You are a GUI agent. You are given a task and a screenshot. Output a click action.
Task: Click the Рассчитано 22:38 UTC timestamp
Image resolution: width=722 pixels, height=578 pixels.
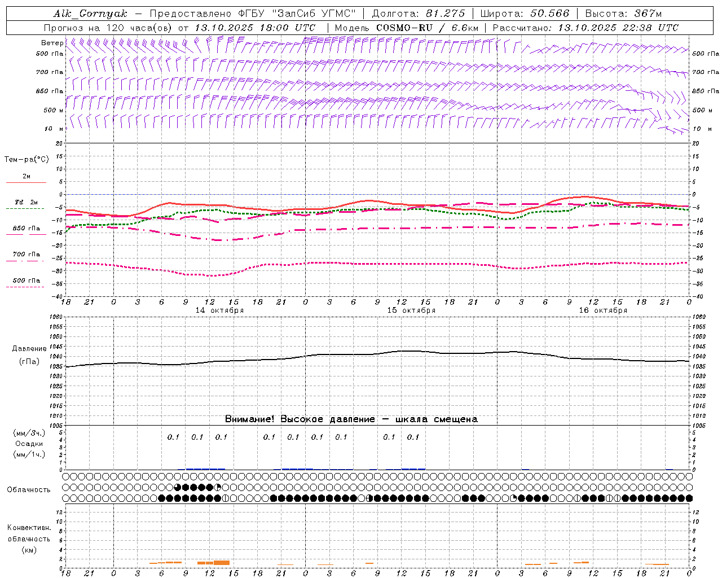tap(586, 28)
